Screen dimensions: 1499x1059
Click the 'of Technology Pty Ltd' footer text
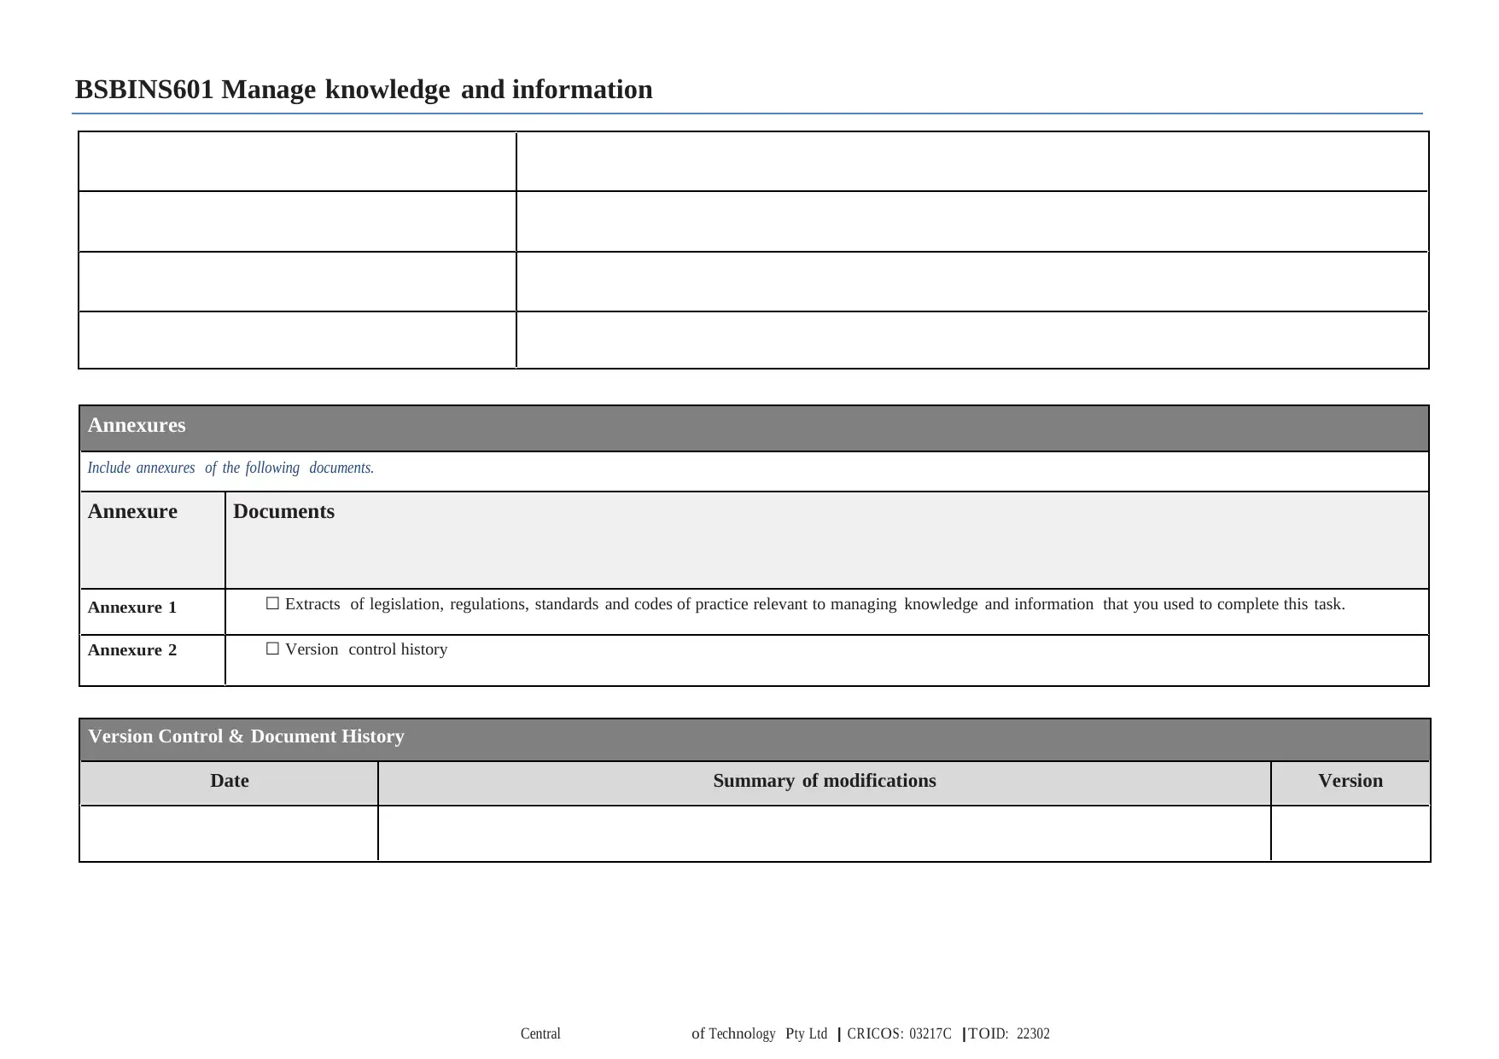pos(760,1034)
